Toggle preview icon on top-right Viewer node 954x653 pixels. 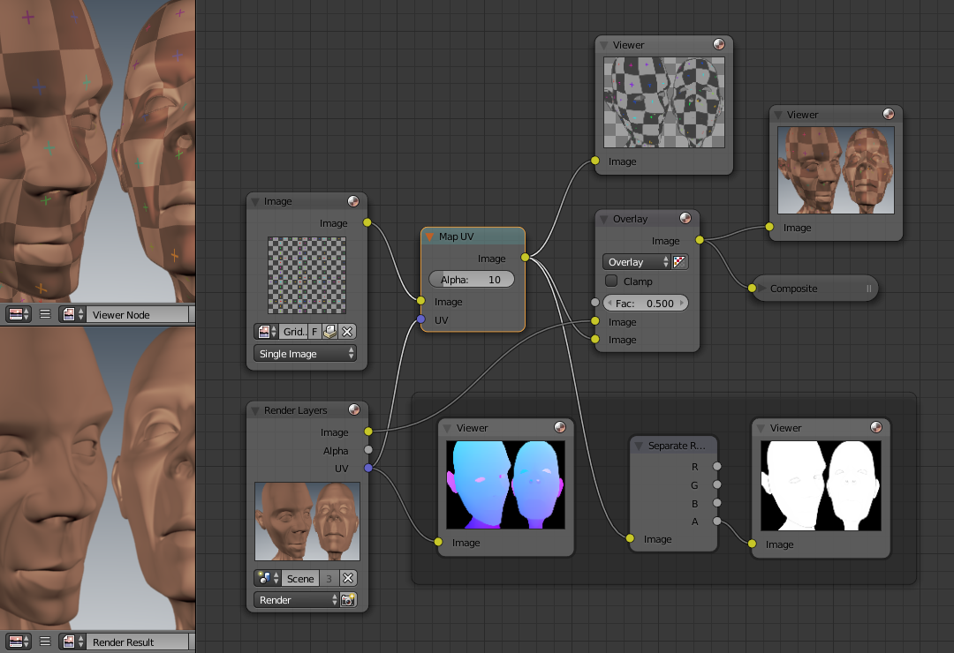coord(889,115)
